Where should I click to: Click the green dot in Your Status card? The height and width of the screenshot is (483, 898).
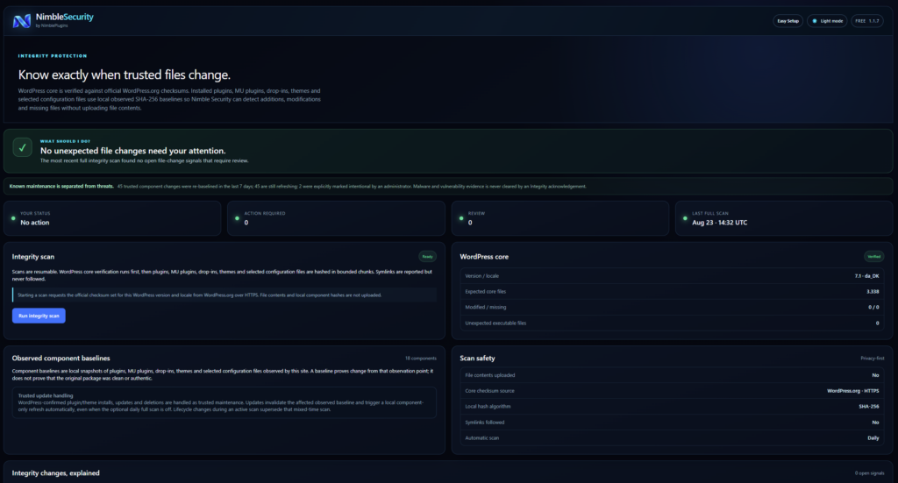pyautogui.click(x=13, y=218)
